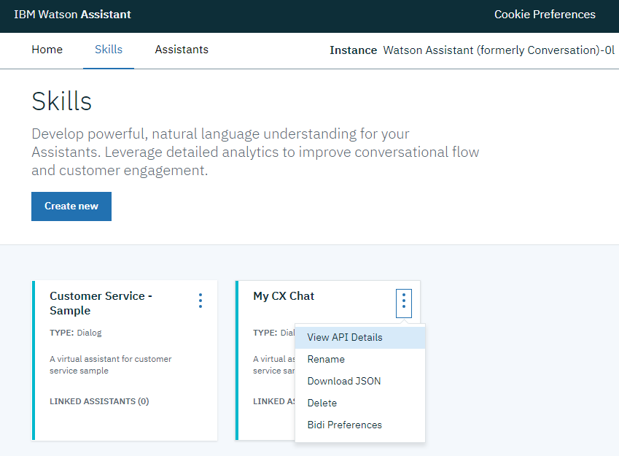This screenshot has height=456, width=619.
Task: Select the Skills tab
Action: point(109,50)
